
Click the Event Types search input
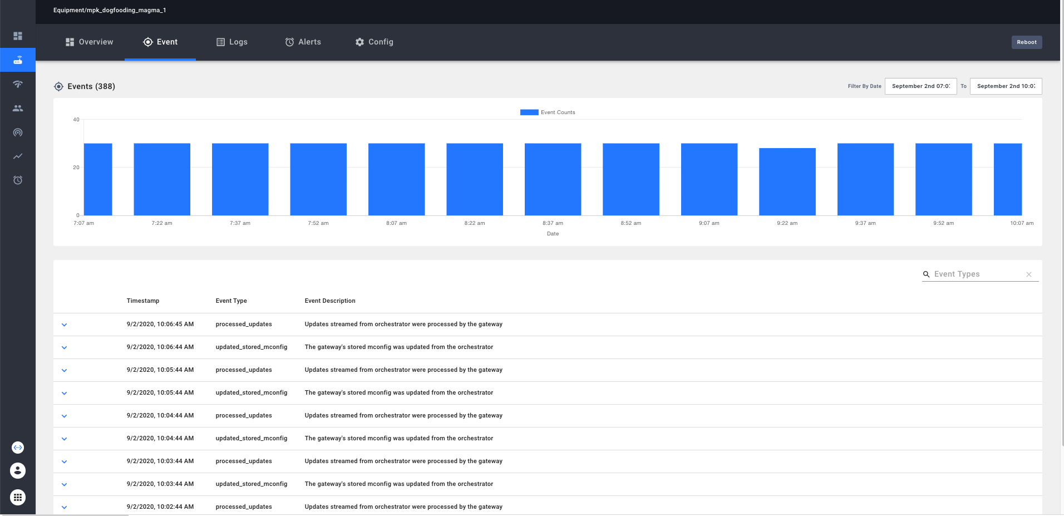(x=977, y=274)
